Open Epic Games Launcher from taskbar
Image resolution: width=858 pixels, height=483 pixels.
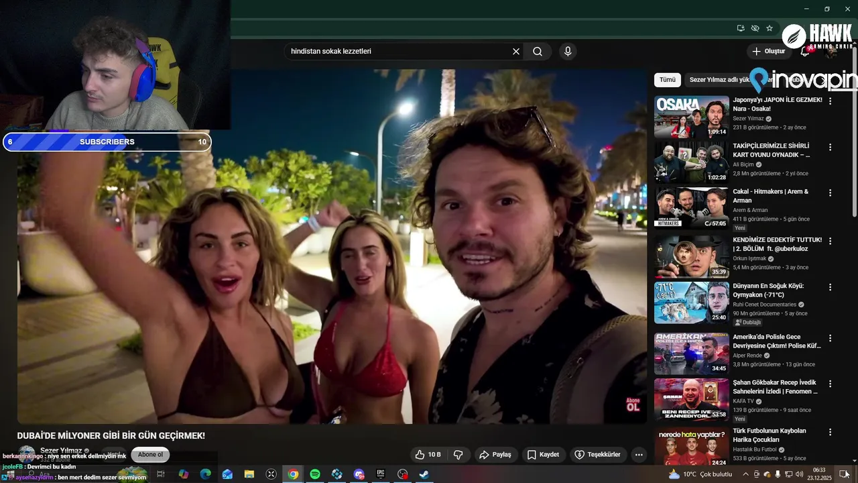[x=381, y=474]
